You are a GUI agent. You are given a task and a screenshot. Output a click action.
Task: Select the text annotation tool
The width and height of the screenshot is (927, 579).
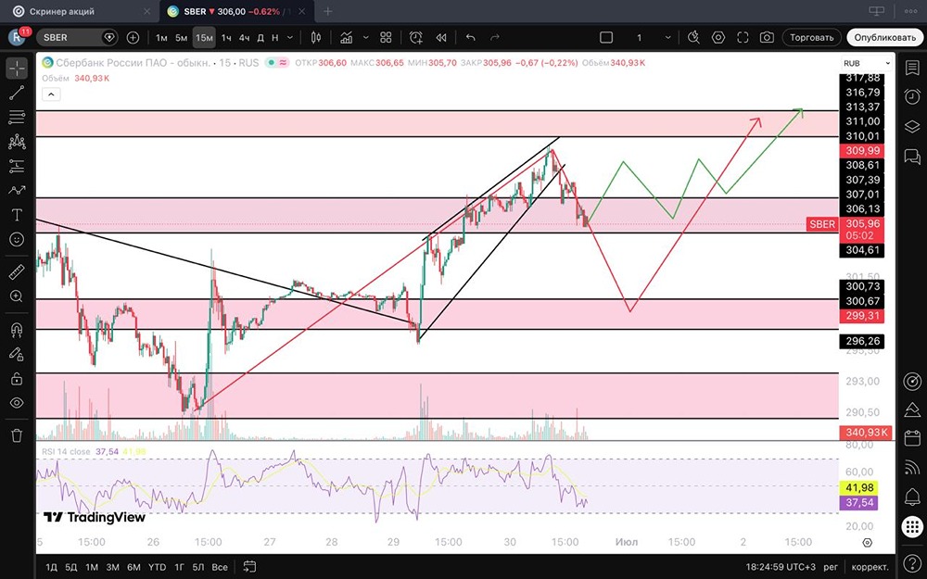click(x=17, y=215)
